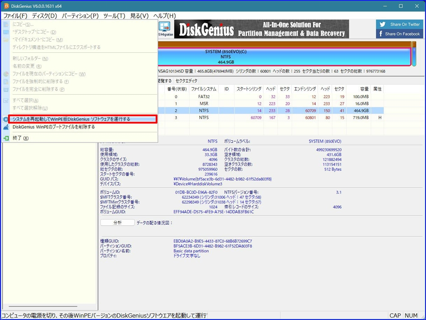Click the ファイルシステム column header
This screenshot has height=320, width=426.
[204, 89]
